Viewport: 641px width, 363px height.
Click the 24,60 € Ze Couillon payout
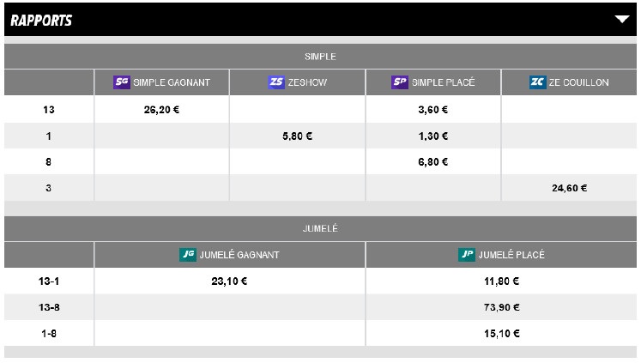coord(570,188)
